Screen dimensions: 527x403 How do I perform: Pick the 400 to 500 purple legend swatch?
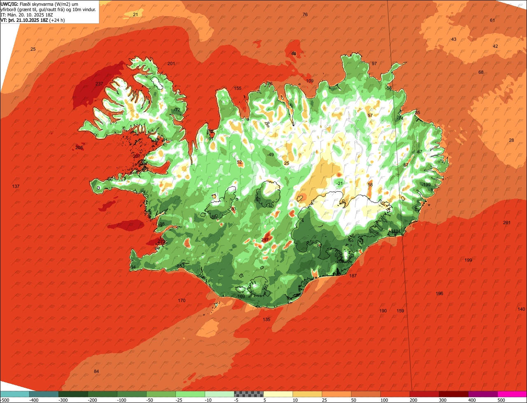(x=483, y=394)
